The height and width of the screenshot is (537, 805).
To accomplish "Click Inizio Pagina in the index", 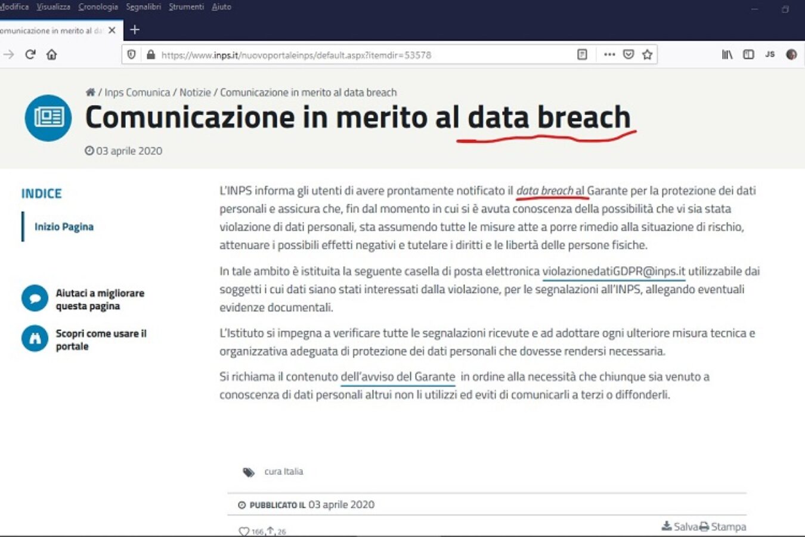I will click(64, 227).
